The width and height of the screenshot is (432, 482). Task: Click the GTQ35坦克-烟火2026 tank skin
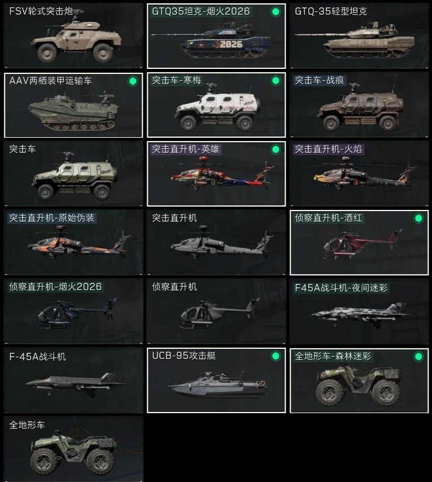[x=216, y=36]
